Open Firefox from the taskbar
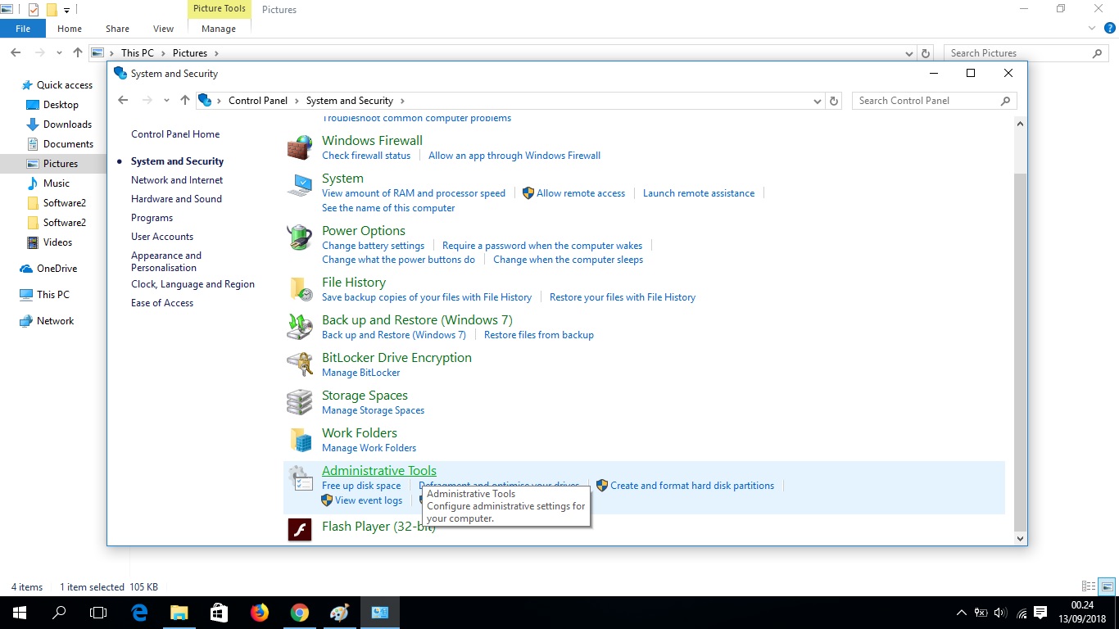1119x629 pixels. [x=260, y=613]
